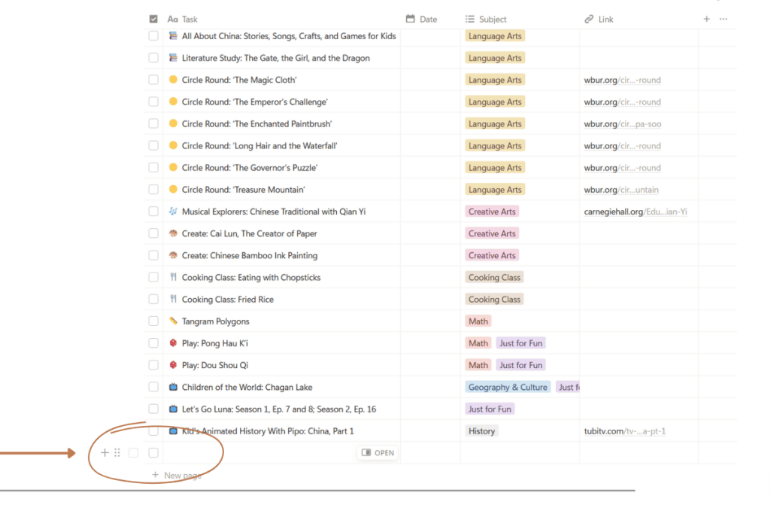Screen dimensions: 770x514
Task: Open the Subject column header menu
Action: pyautogui.click(x=493, y=20)
